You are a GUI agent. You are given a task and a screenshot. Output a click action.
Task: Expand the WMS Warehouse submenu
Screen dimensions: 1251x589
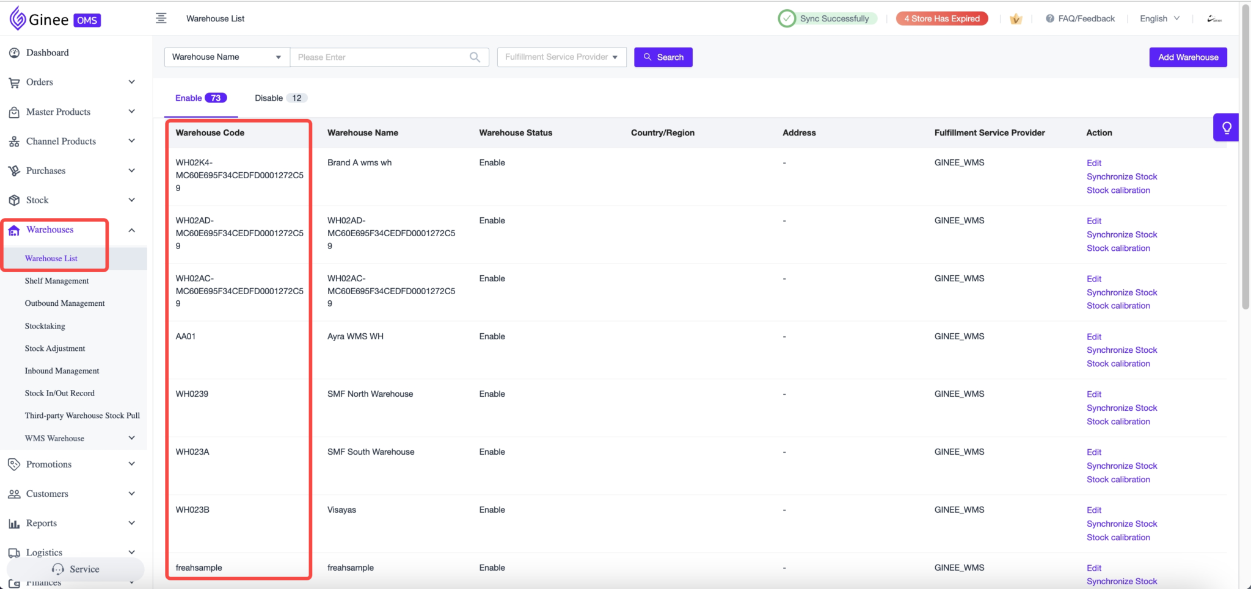(132, 438)
